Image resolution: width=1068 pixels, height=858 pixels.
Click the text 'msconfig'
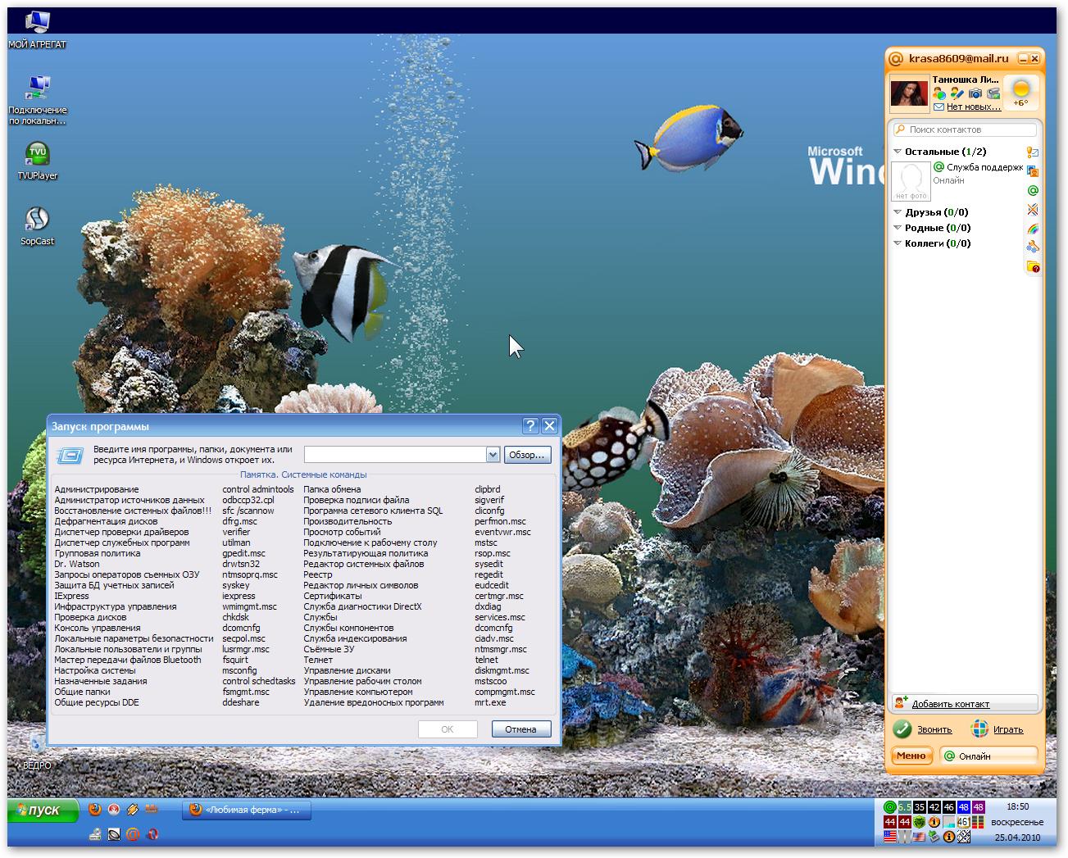(x=239, y=670)
